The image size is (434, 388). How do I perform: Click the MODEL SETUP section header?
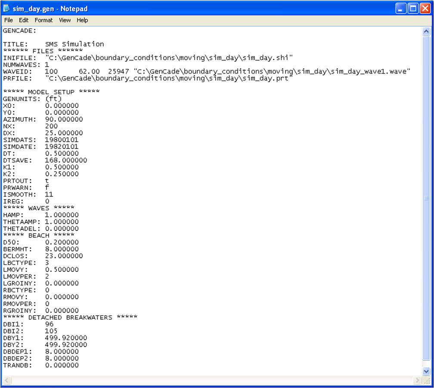click(x=51, y=92)
